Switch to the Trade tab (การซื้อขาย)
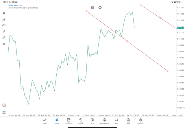The image size is (185, 129). click(69, 121)
